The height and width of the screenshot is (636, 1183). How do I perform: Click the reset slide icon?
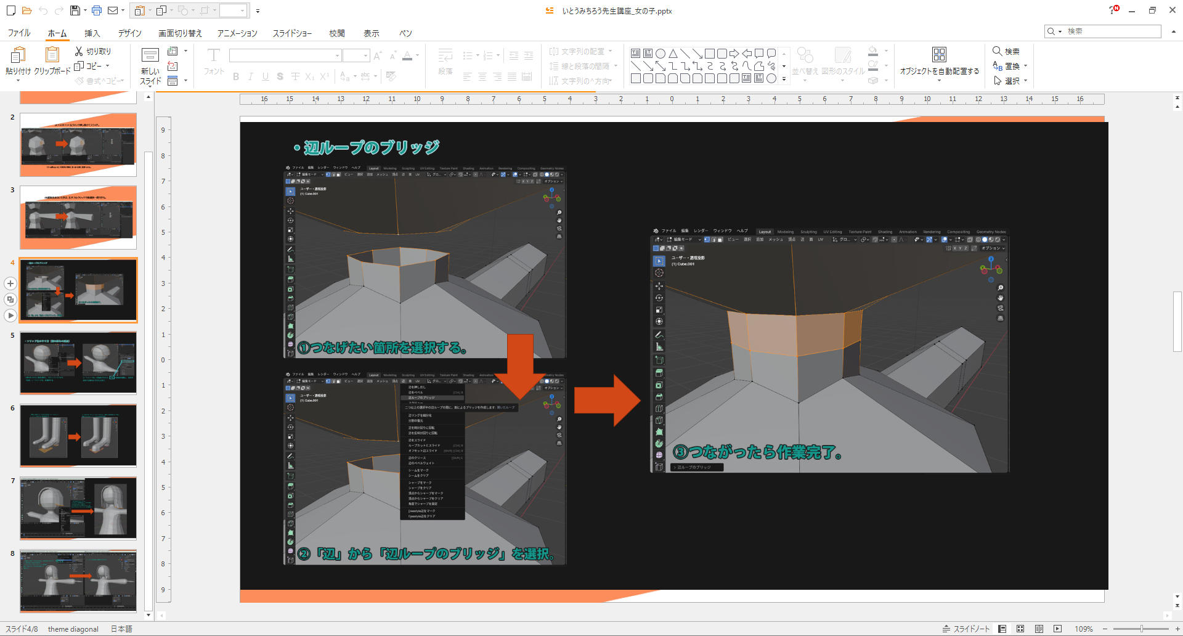(x=173, y=66)
